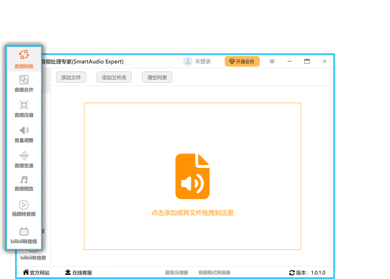Open 在线客服 online customer service
The width and height of the screenshot is (390, 279).
click(78, 273)
